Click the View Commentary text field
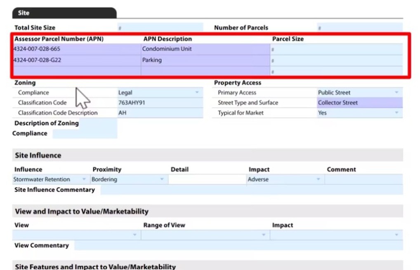This screenshot has height=270, width=420. (x=238, y=246)
